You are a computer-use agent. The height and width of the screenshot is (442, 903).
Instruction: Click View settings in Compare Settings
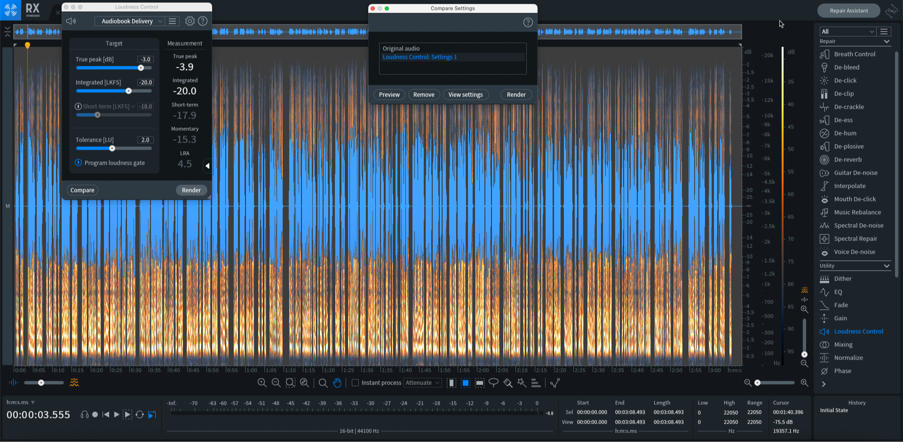click(465, 95)
